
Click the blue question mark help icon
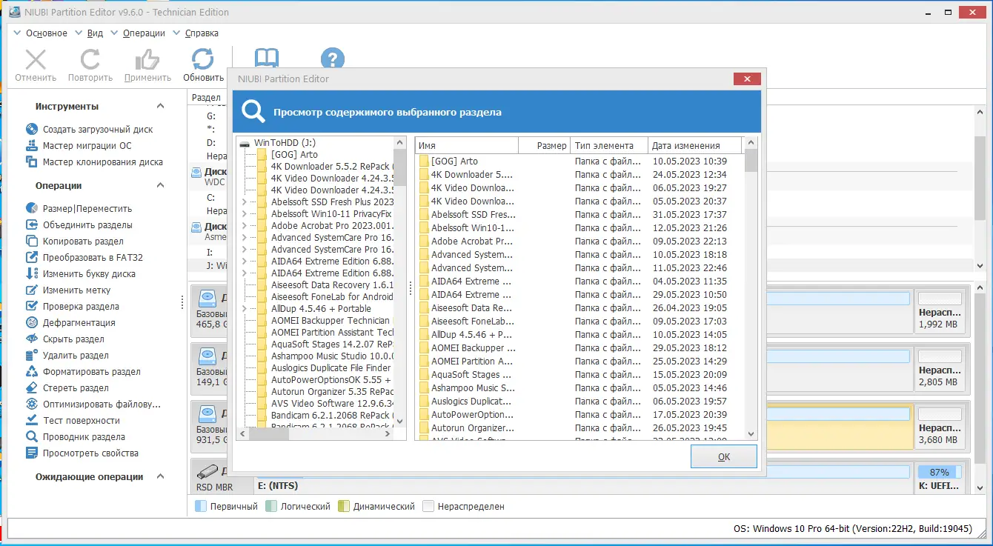tap(333, 59)
